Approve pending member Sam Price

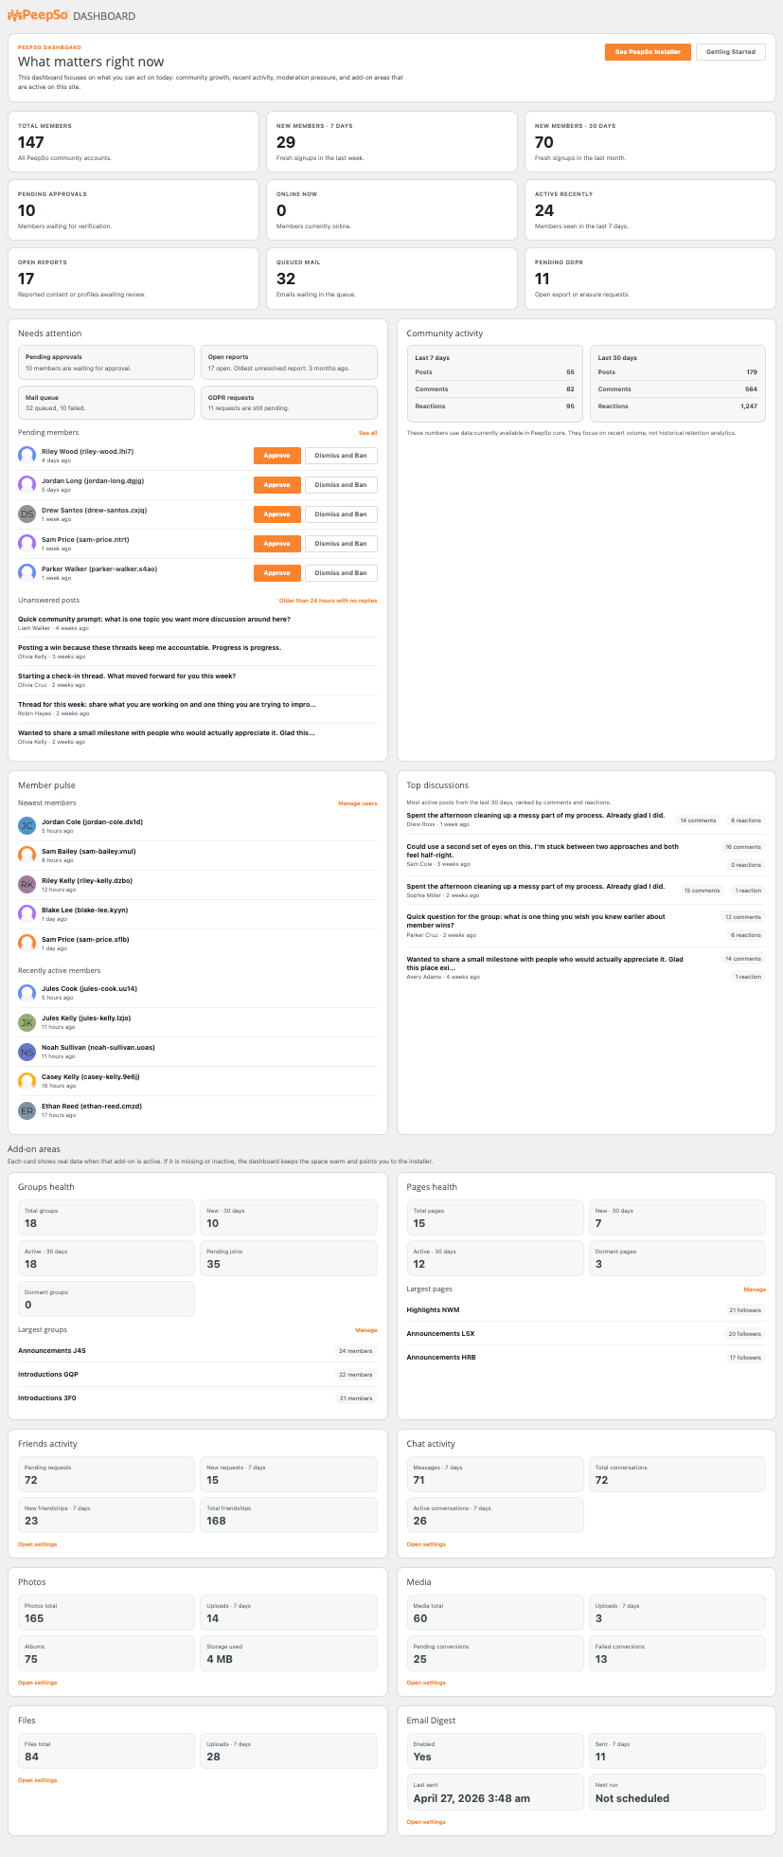click(x=276, y=544)
